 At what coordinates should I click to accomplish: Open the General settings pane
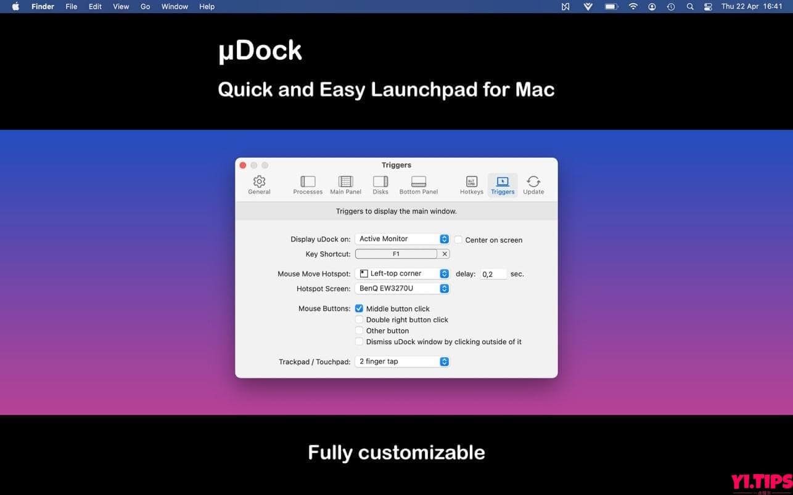(x=259, y=183)
